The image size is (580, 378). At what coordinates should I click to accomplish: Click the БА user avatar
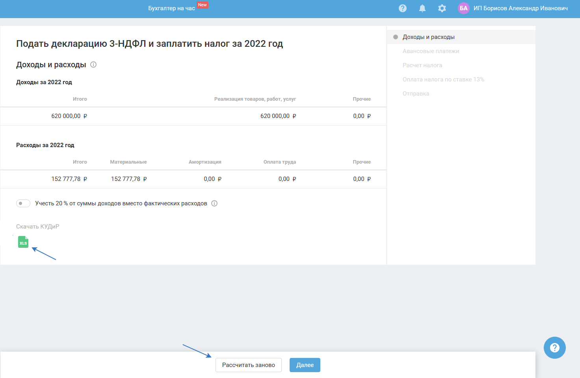464,8
